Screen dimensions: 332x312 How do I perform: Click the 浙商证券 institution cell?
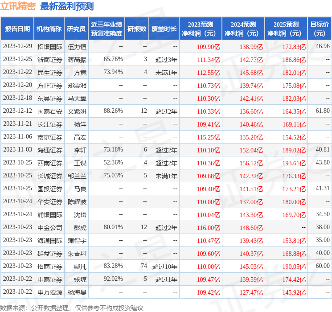[50, 60]
